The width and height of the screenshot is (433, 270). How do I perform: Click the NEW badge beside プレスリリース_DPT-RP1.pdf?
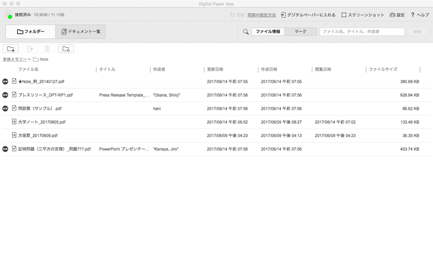tap(5, 95)
